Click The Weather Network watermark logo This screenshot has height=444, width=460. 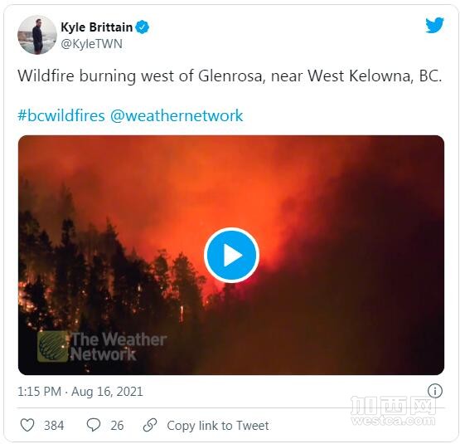coord(102,347)
